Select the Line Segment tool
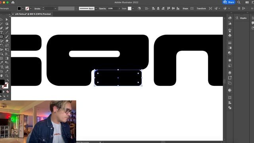This screenshot has height=143, width=254. (x=7, y=33)
